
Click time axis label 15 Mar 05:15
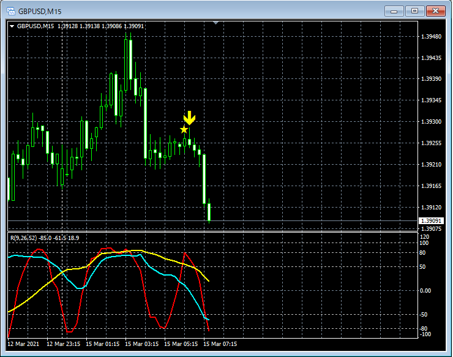pyautogui.click(x=181, y=344)
